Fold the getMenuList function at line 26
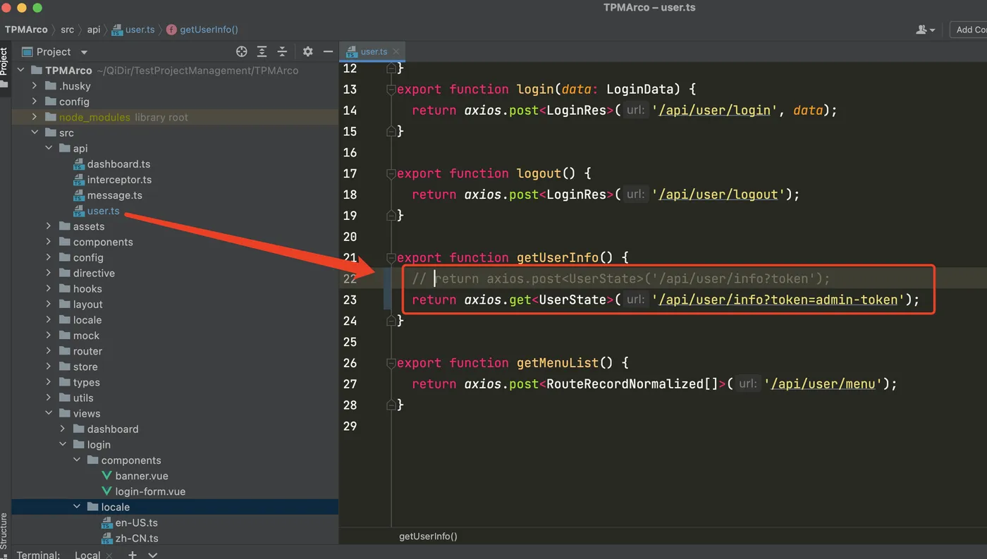The width and height of the screenshot is (987, 559). tap(391, 363)
